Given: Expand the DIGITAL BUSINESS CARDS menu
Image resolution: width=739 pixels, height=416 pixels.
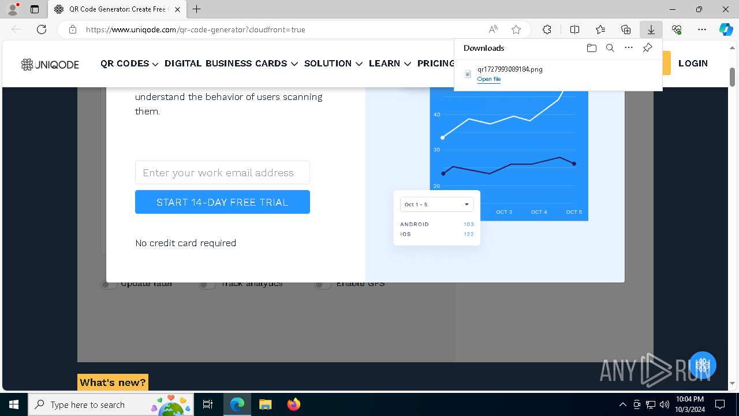Looking at the screenshot, I should coord(231,64).
